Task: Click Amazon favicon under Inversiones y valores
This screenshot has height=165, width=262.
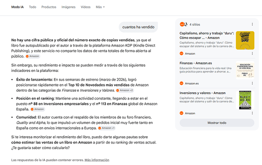Action: pyautogui.click(x=181, y=113)
